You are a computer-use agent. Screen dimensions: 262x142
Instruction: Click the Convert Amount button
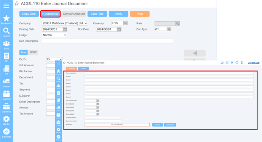click(74, 14)
